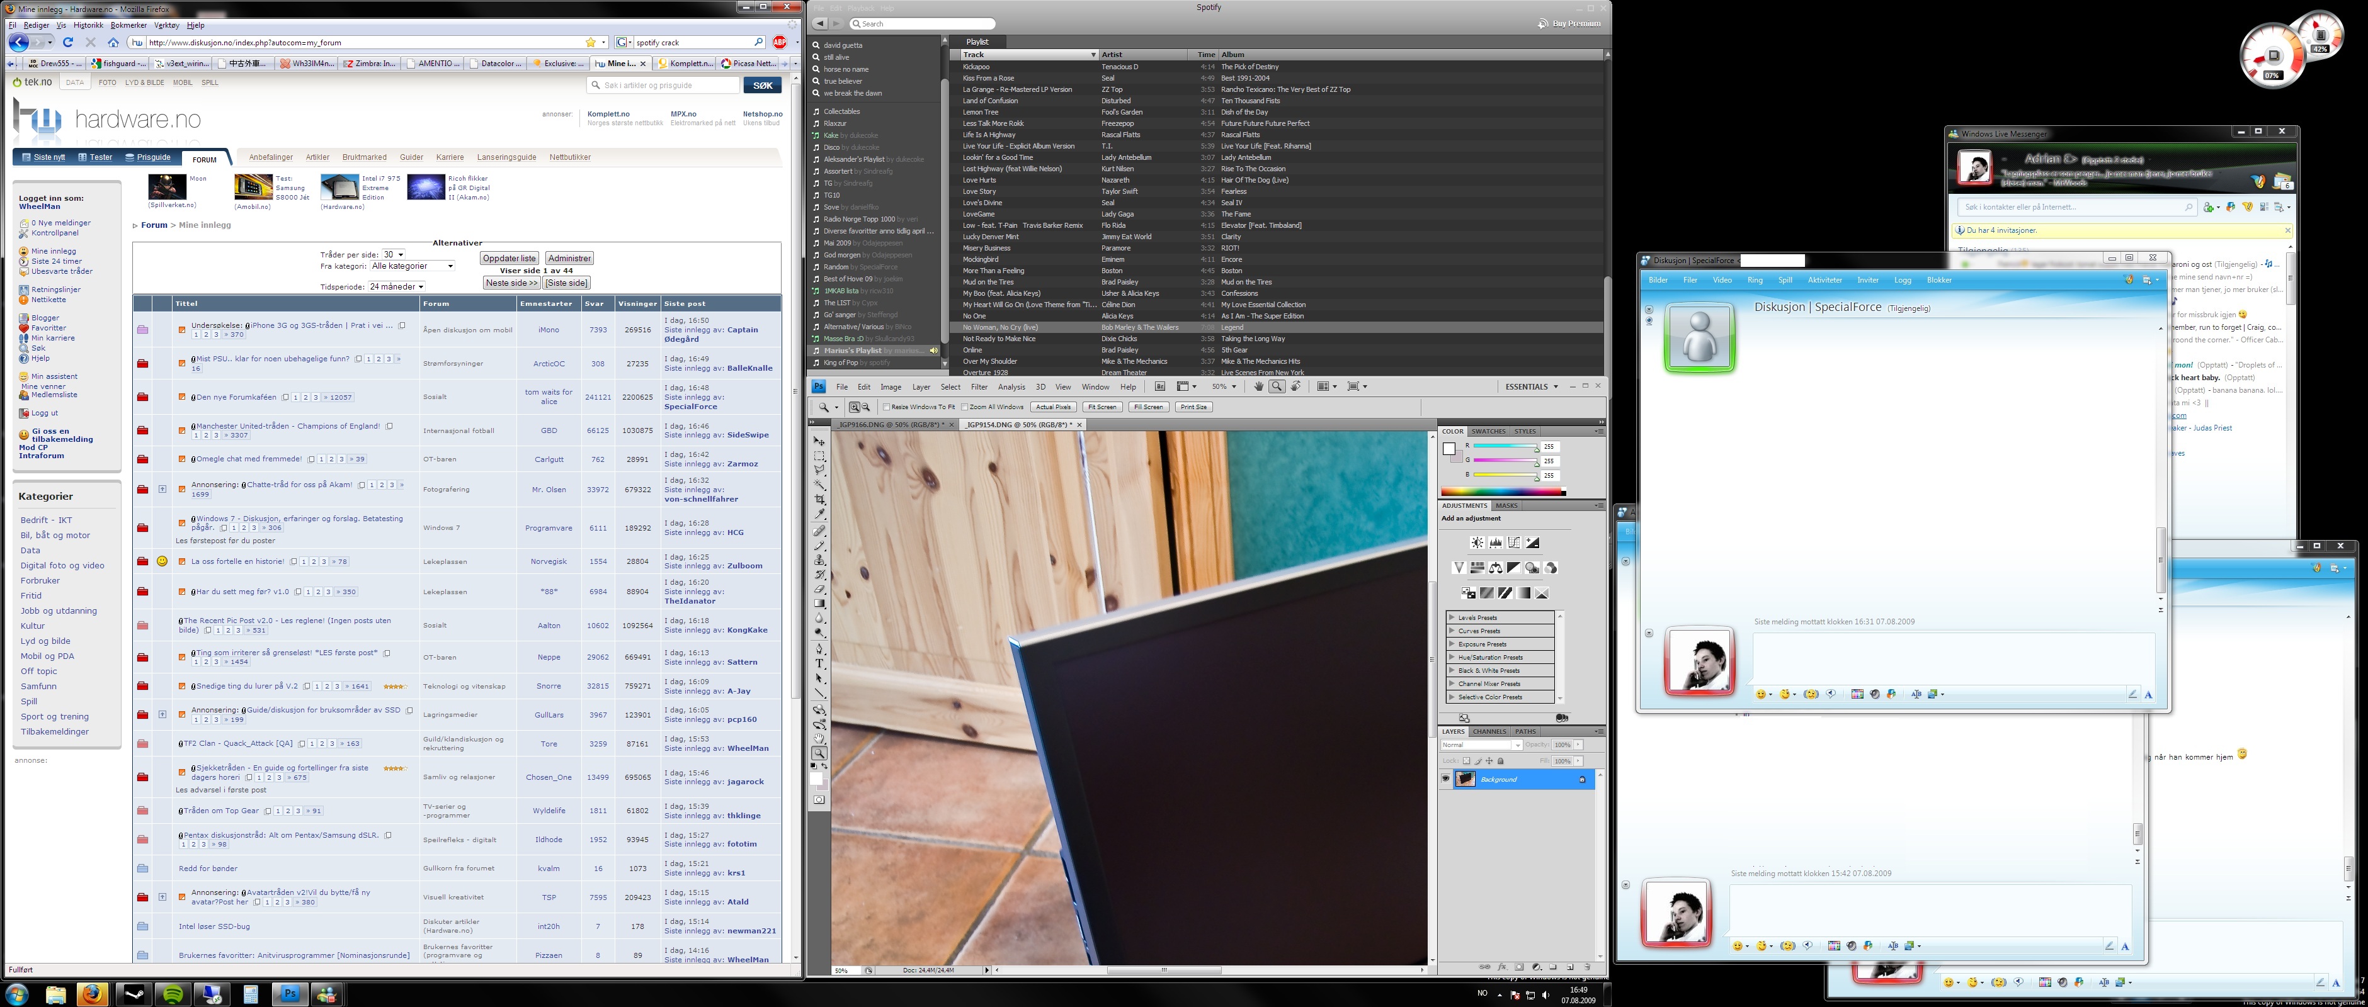Open Photoshop Filter menu

point(979,387)
